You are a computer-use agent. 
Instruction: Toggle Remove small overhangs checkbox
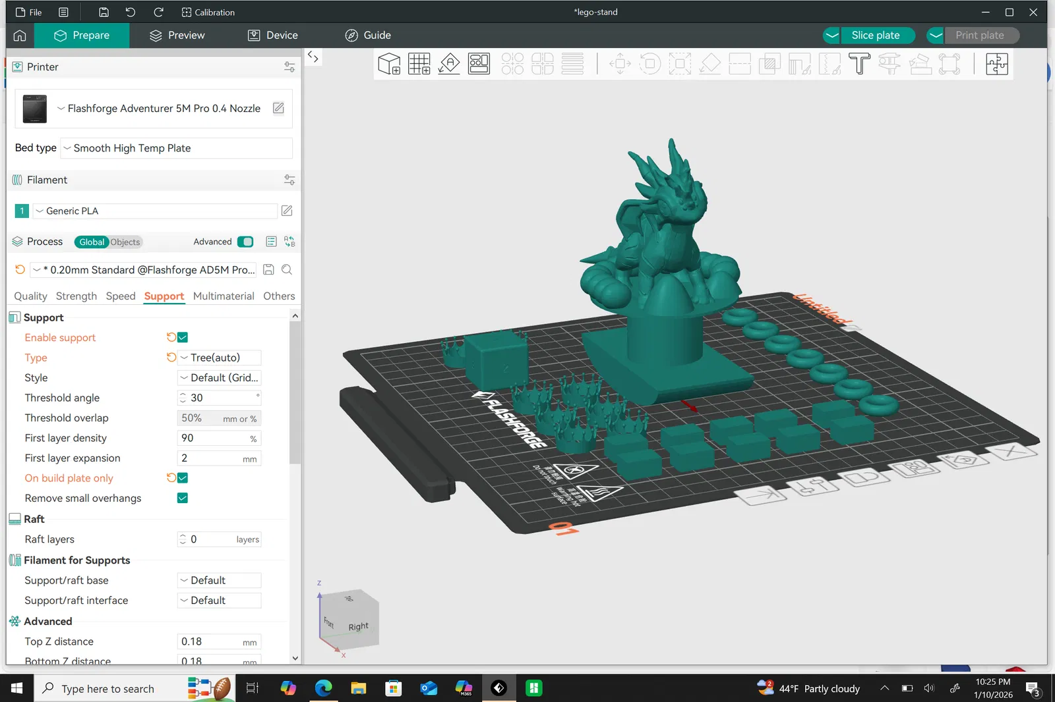tap(183, 498)
